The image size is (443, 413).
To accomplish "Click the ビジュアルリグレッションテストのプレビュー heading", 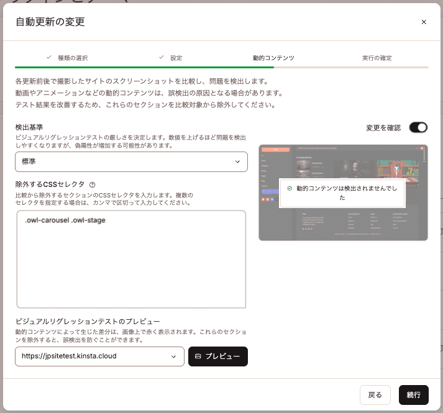I will click(x=88, y=322).
